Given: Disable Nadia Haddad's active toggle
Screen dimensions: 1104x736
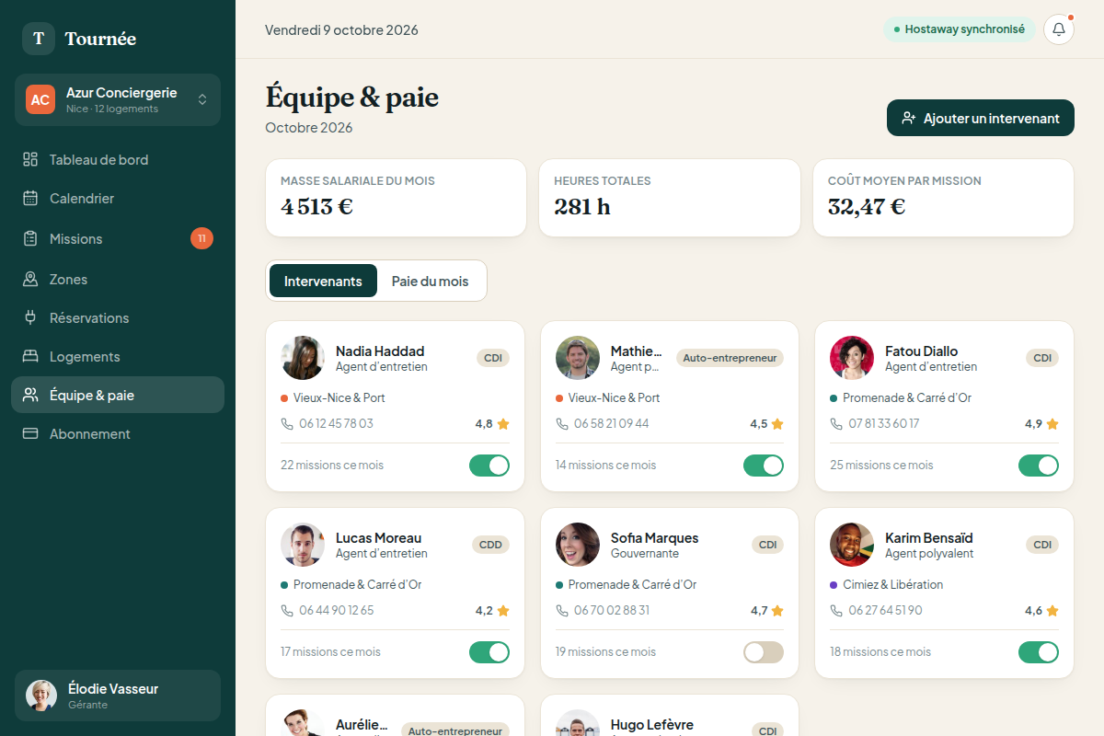Looking at the screenshot, I should click(x=489, y=465).
